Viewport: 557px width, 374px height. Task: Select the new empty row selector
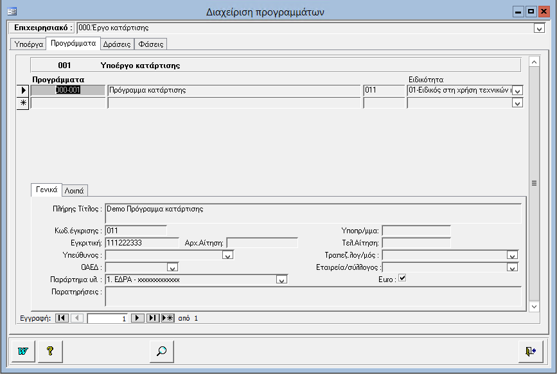[22, 103]
